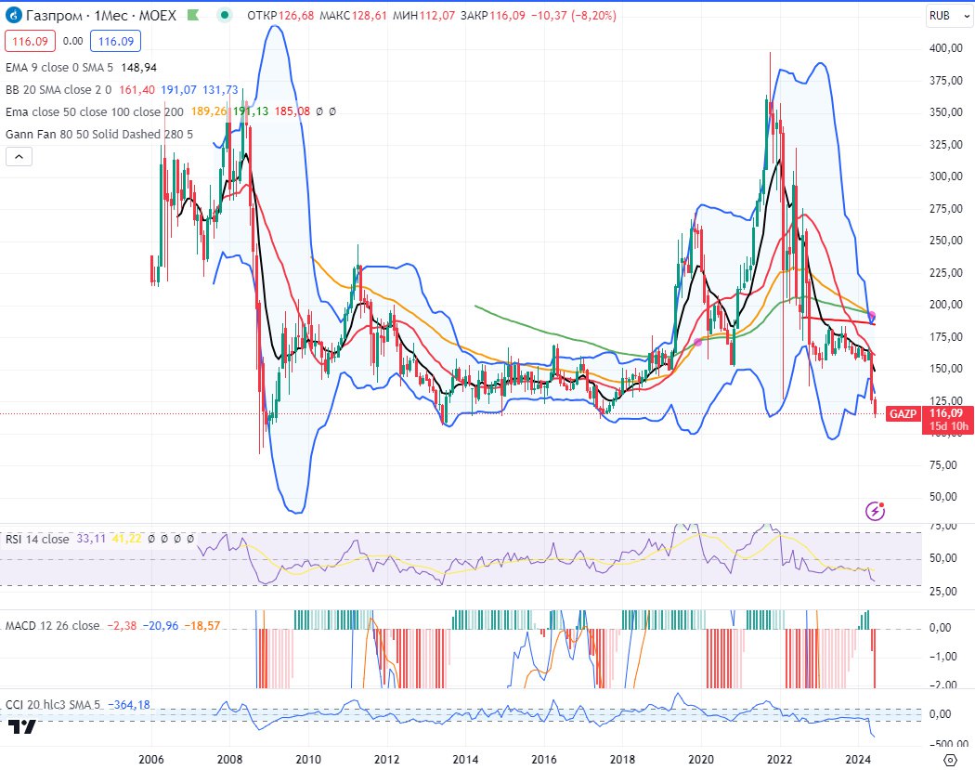Click the ЗАКР 116,09 close value

point(492,16)
